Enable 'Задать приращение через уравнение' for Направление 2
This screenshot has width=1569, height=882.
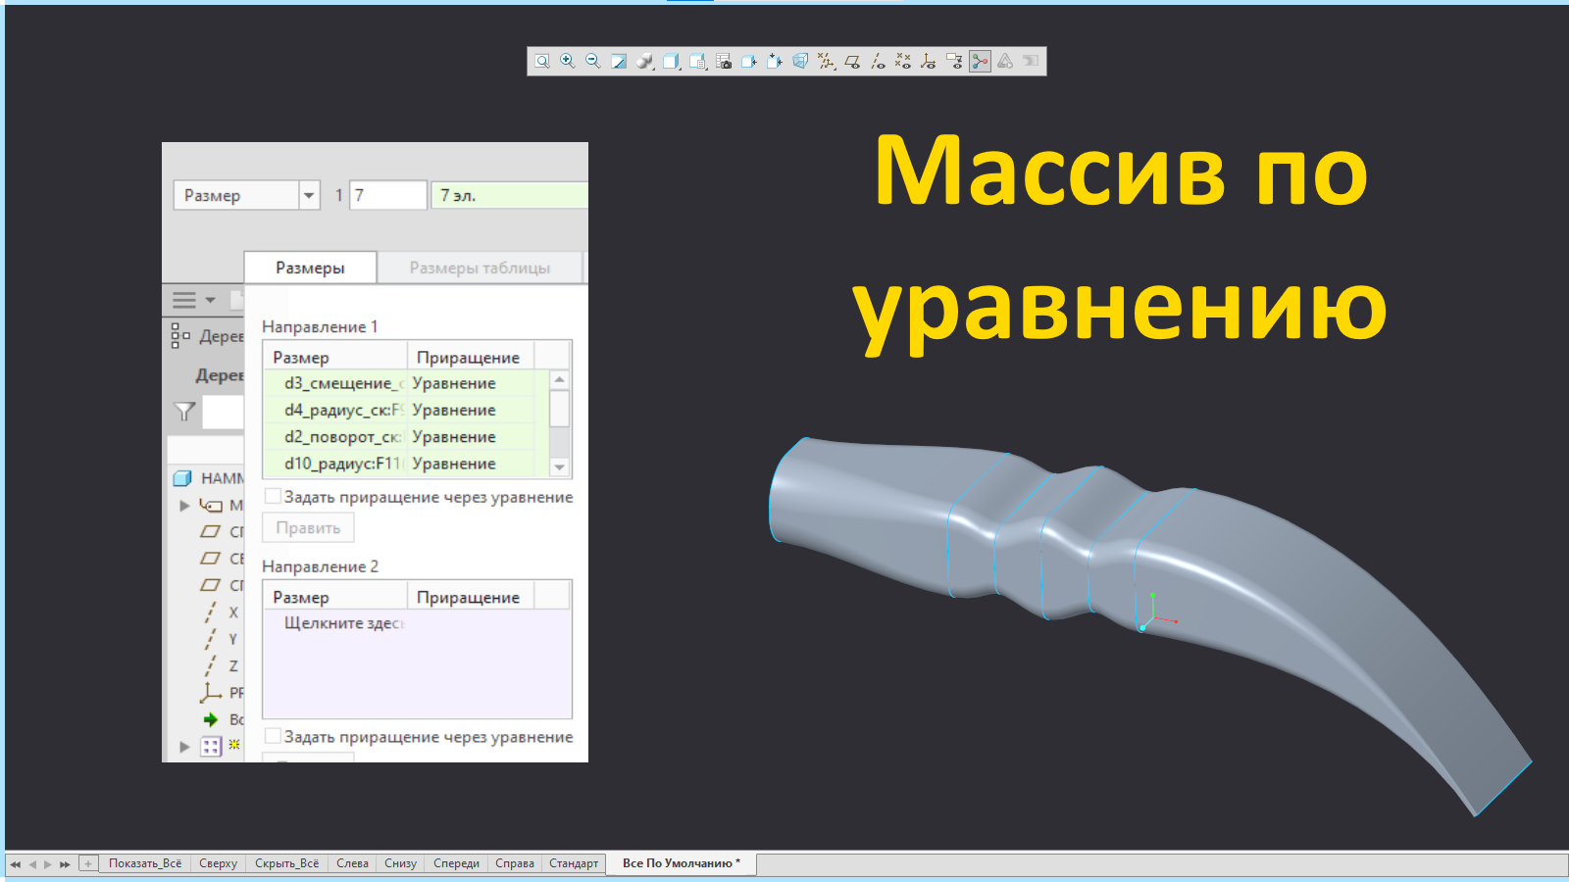click(x=273, y=736)
